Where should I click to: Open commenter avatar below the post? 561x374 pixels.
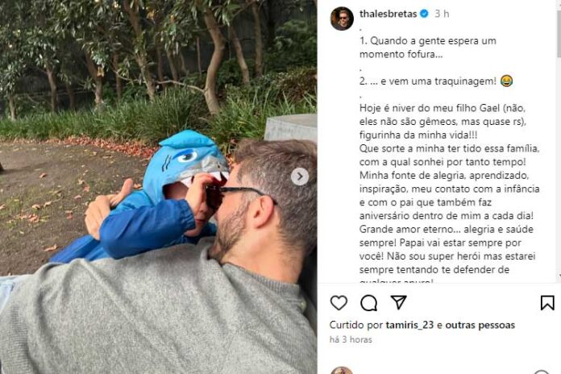click(x=341, y=371)
